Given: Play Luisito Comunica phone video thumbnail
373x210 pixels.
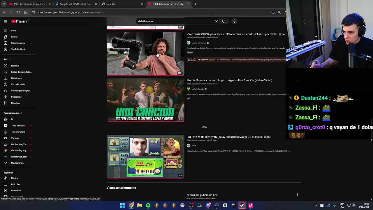Looking at the screenshot, I should coord(145,54).
